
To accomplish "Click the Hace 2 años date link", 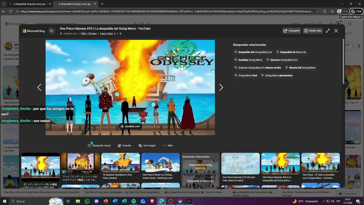I will pyautogui.click(x=106, y=34).
